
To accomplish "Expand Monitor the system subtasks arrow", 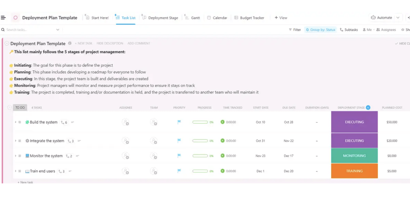I will tap(15, 156).
